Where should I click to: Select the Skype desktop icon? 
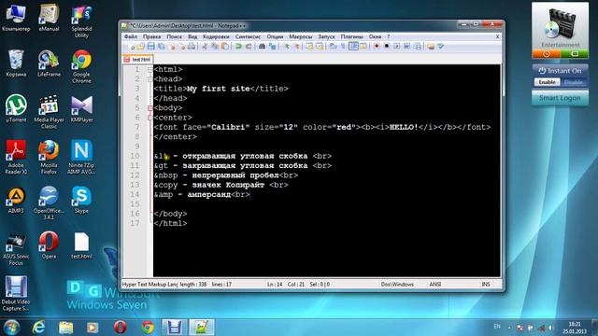(x=81, y=200)
